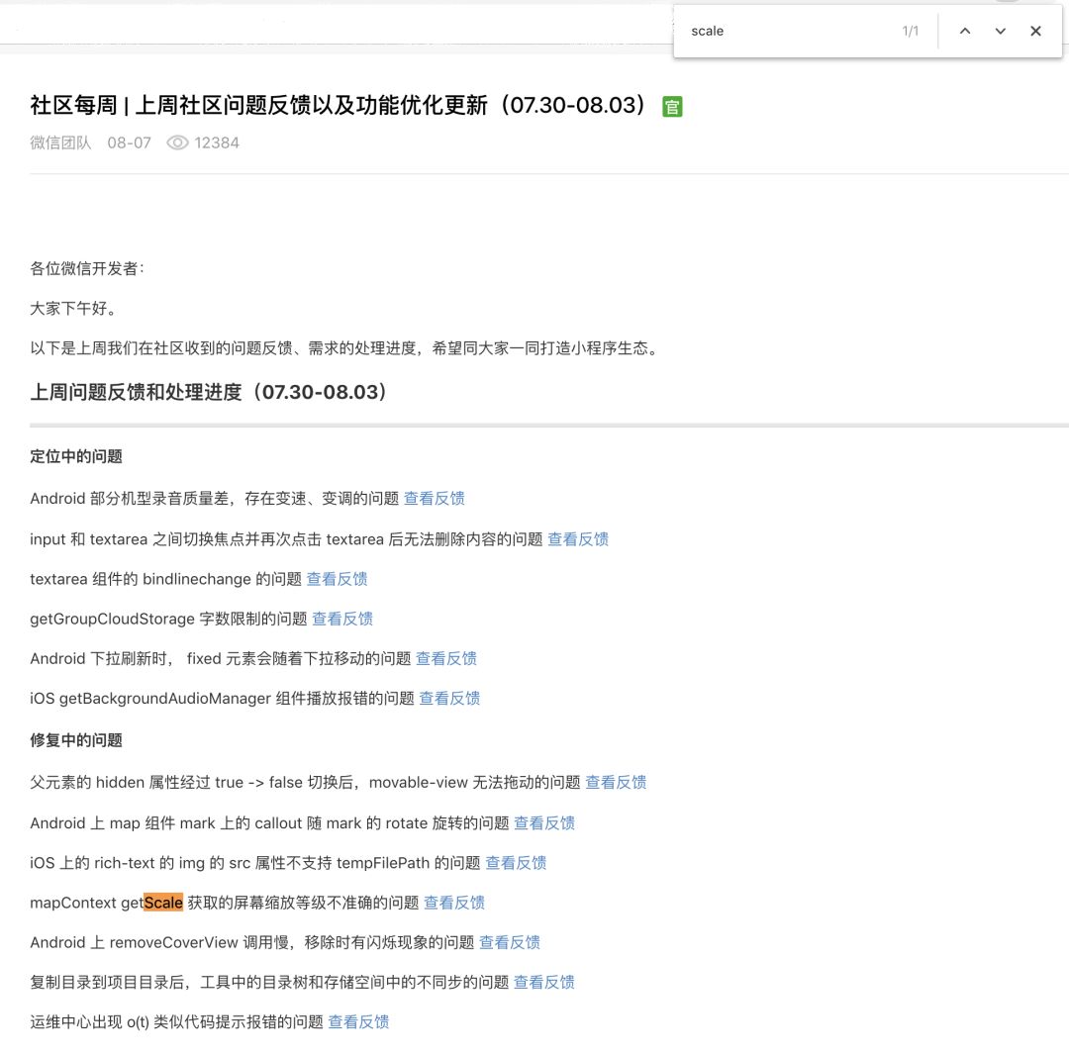1069x1056 pixels.
Task: Open feedback link for input 和 textarea 切换焦点
Action: 578,539
